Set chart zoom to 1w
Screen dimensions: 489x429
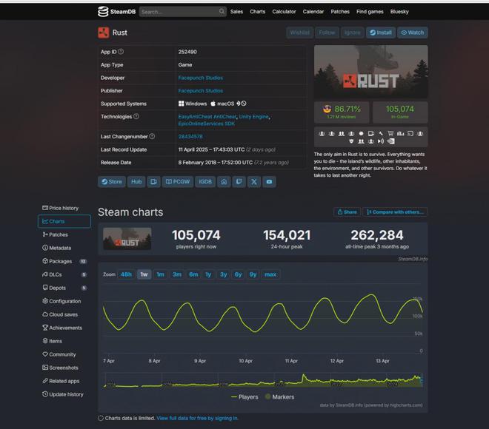coord(144,274)
